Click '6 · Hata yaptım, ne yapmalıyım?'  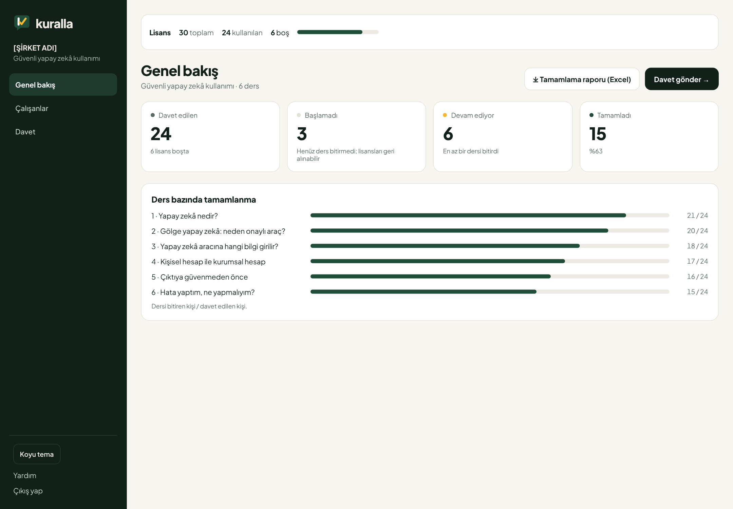click(203, 292)
